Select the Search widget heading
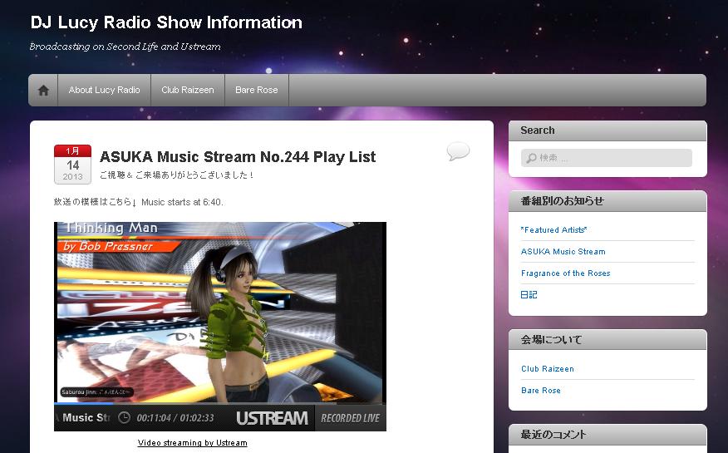The width and height of the screenshot is (728, 453). point(537,130)
